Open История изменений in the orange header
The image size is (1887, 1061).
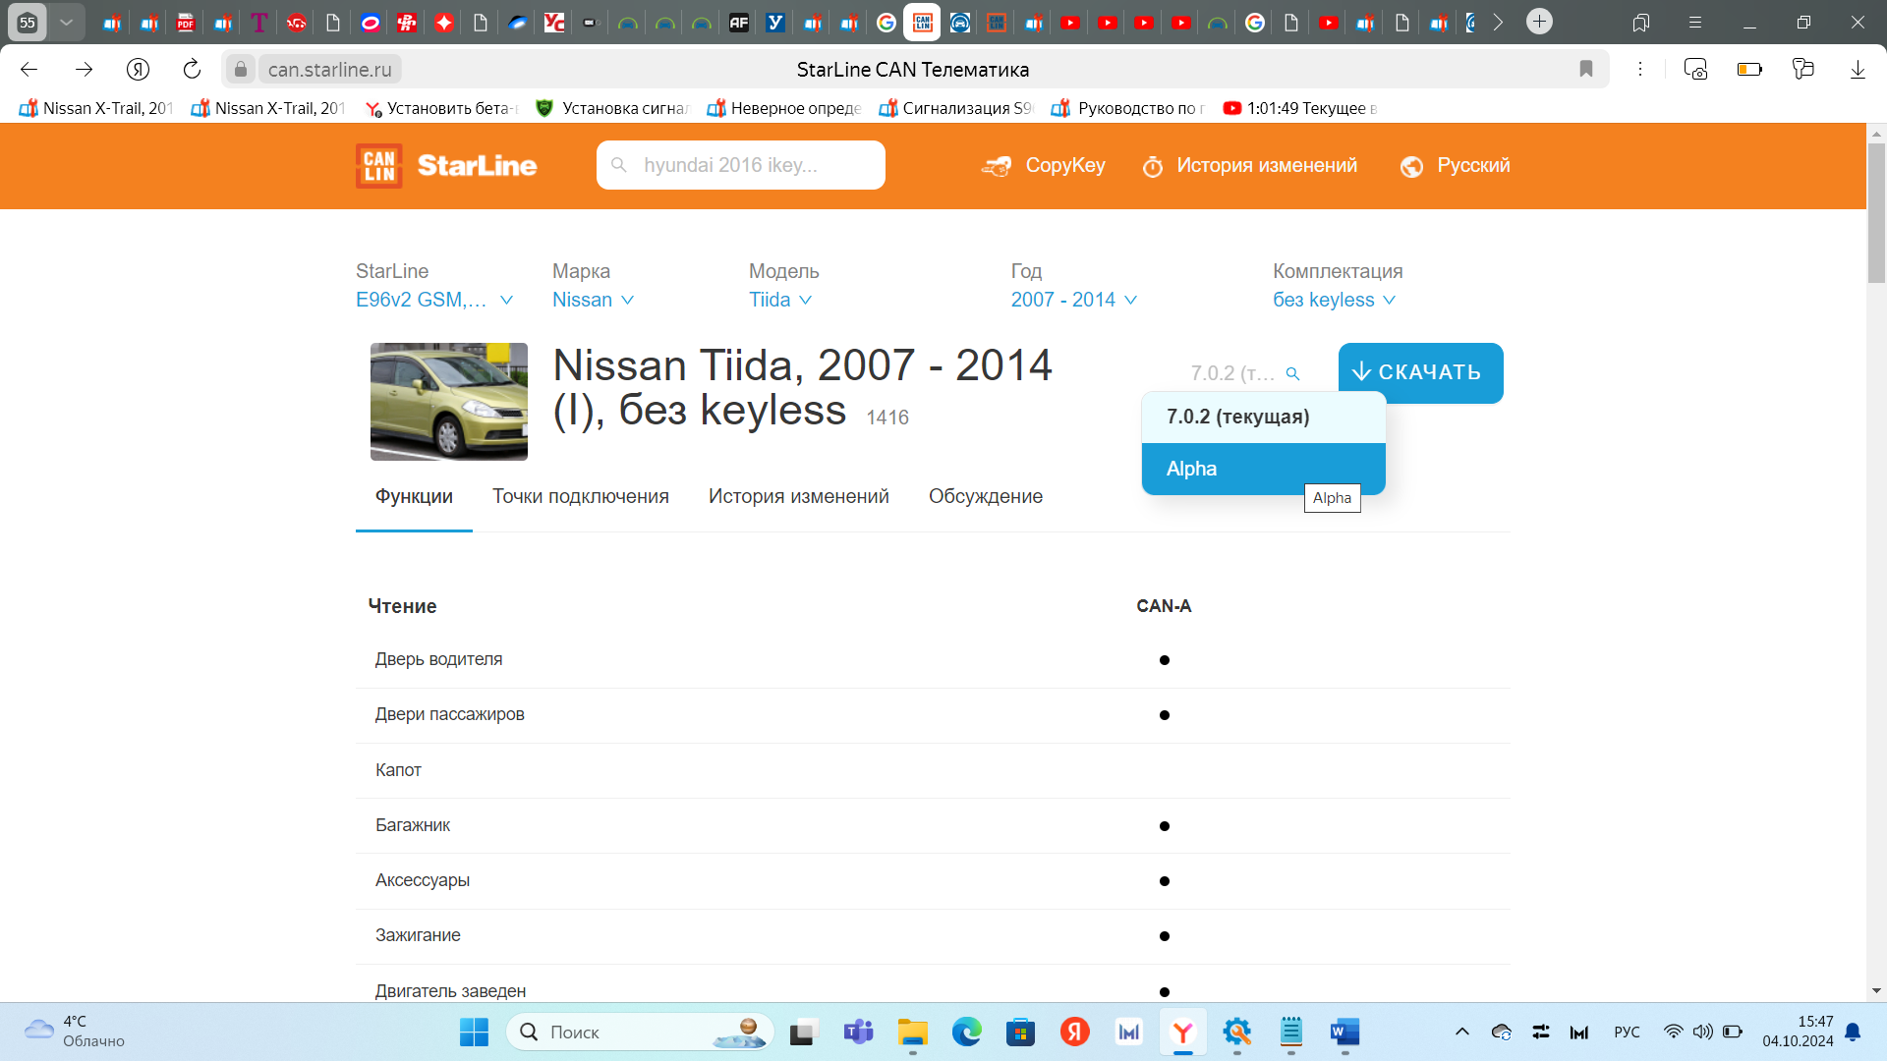tap(1249, 165)
